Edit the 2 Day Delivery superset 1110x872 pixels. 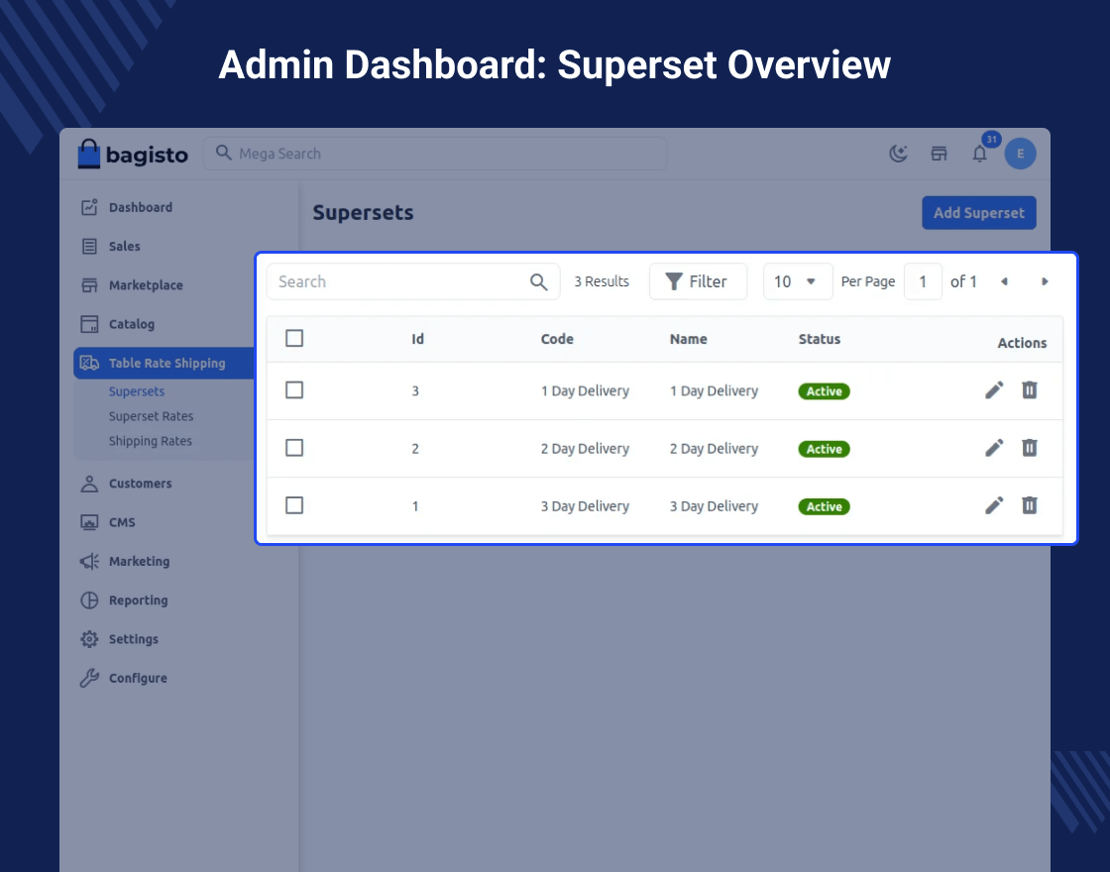994,448
